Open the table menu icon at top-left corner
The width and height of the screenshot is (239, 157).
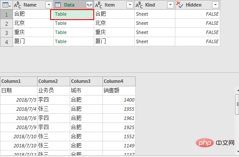[x=7, y=5]
